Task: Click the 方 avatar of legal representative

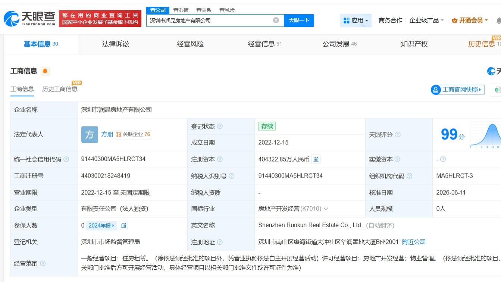Action: (x=90, y=135)
